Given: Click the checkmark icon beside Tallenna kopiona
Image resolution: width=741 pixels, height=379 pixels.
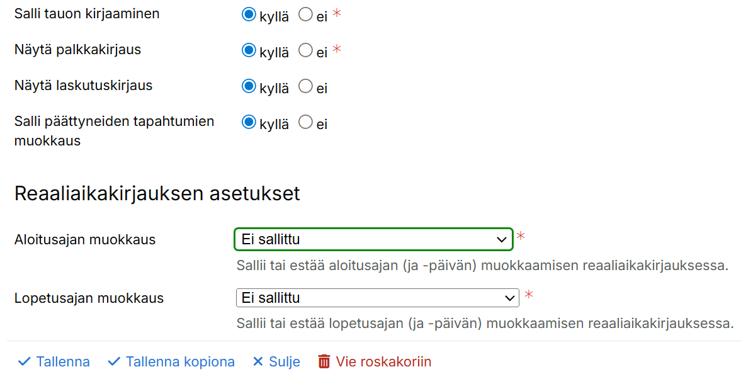Looking at the screenshot, I should click(114, 362).
